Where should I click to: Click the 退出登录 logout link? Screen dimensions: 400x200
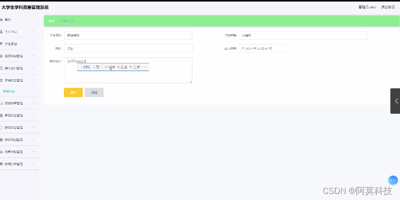pos(388,7)
